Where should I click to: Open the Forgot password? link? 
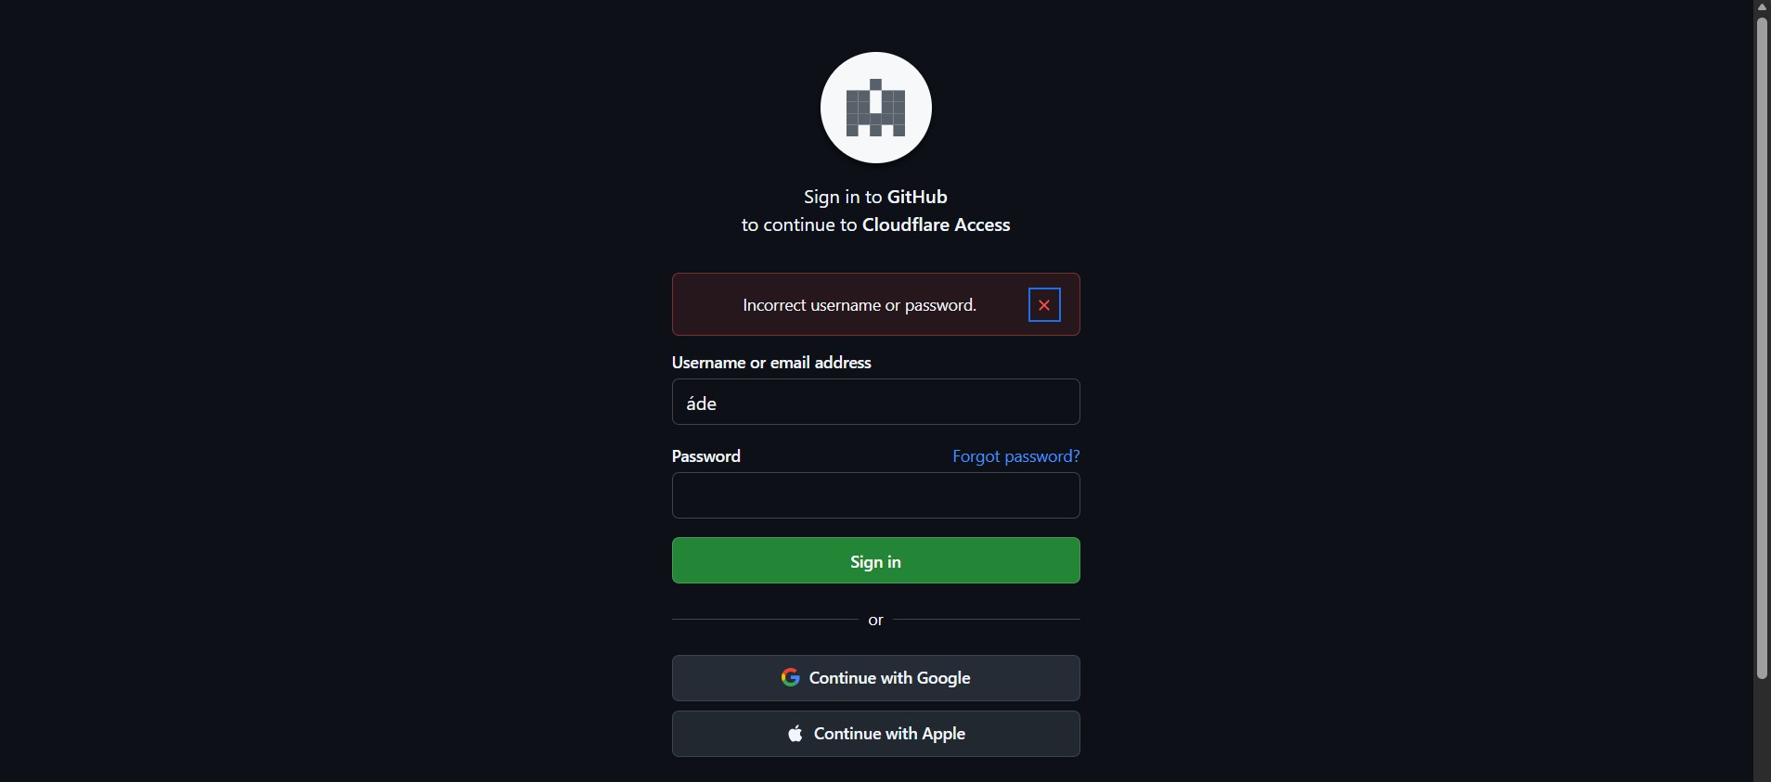tap(1015, 456)
